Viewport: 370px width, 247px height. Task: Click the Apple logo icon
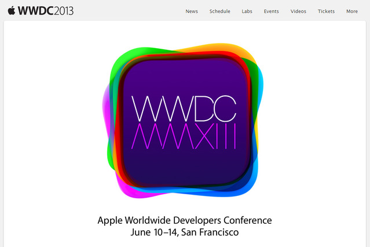click(12, 10)
